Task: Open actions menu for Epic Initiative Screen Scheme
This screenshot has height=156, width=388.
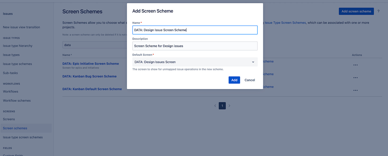Action: click(355, 65)
